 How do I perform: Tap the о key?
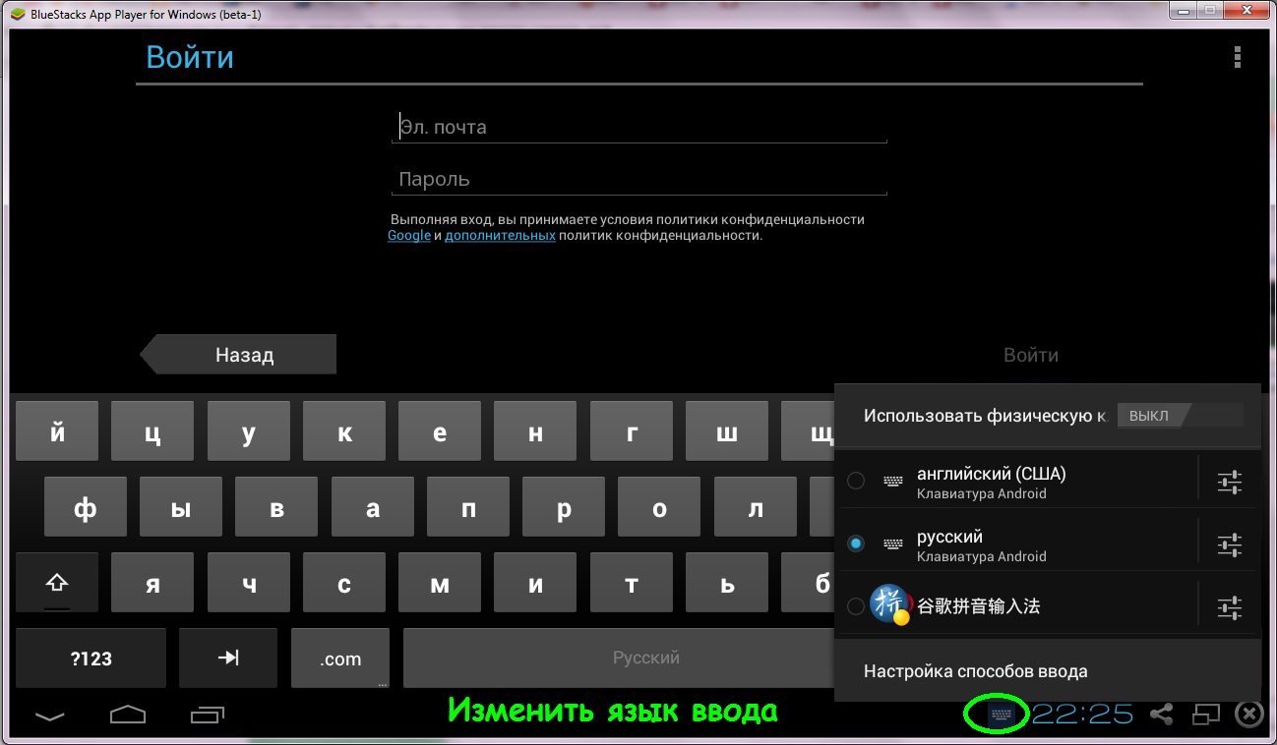coord(659,507)
